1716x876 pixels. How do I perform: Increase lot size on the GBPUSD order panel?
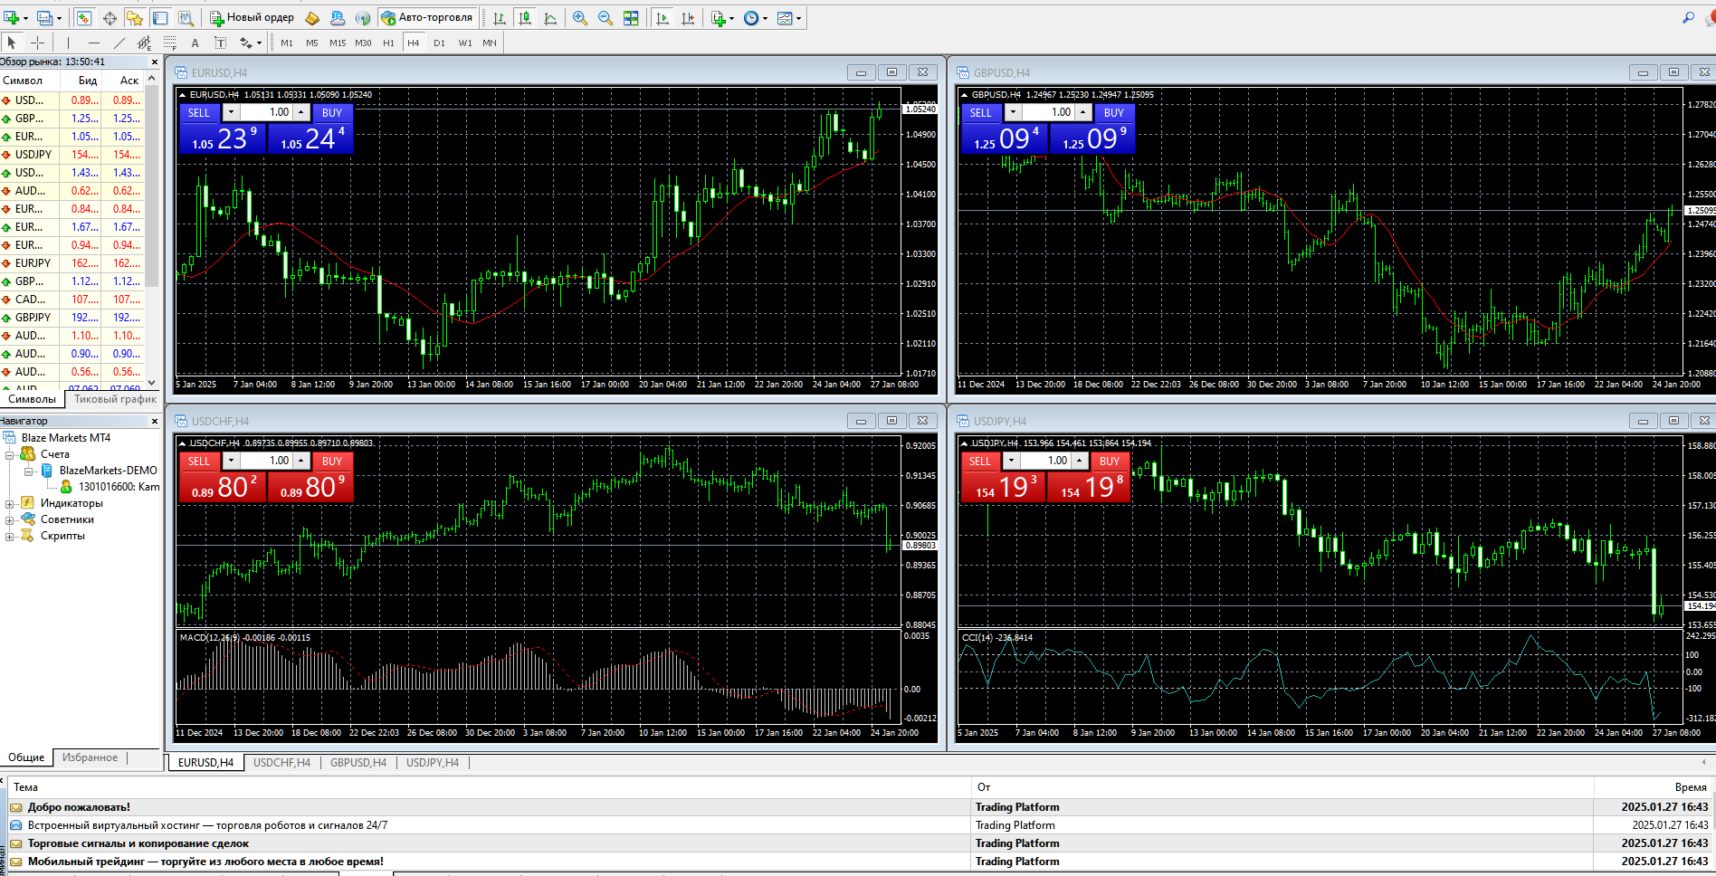point(1082,110)
